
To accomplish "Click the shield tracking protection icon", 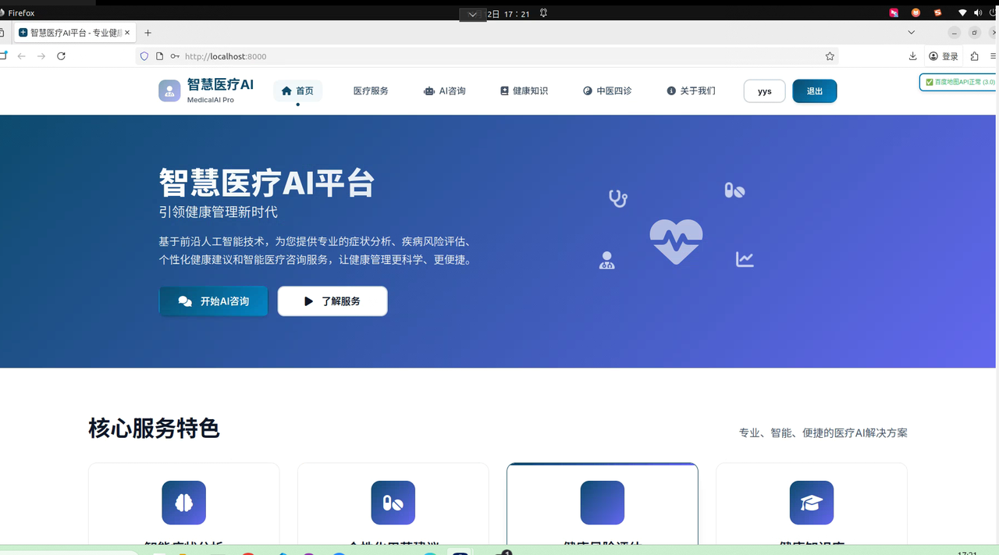I will pos(144,56).
